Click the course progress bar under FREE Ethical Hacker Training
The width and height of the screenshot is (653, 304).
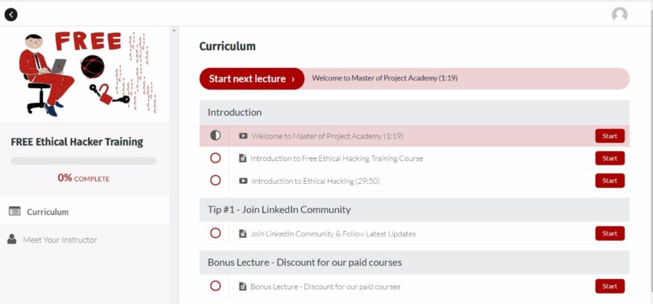click(84, 161)
